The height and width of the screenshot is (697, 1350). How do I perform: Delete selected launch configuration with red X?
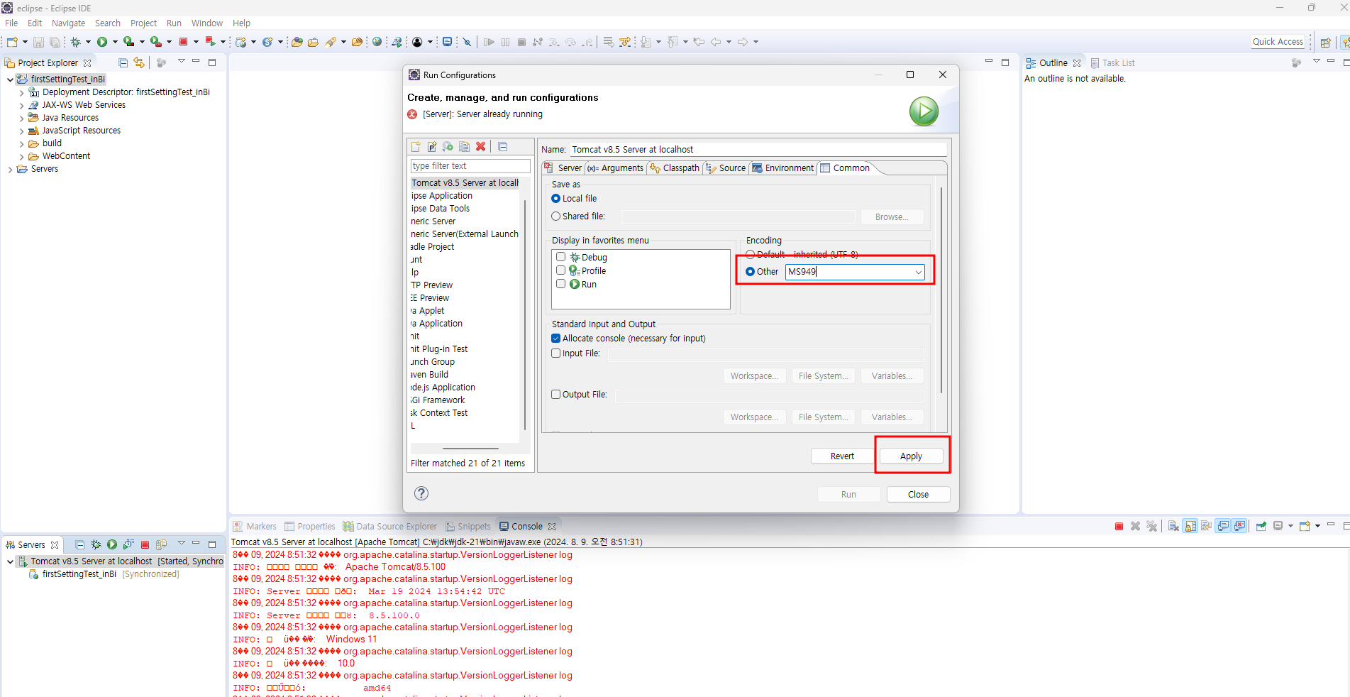click(481, 147)
